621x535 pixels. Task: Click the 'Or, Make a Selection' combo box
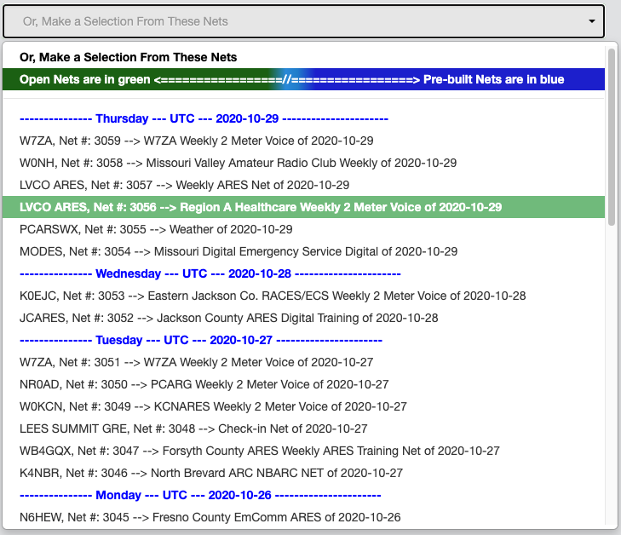[303, 21]
